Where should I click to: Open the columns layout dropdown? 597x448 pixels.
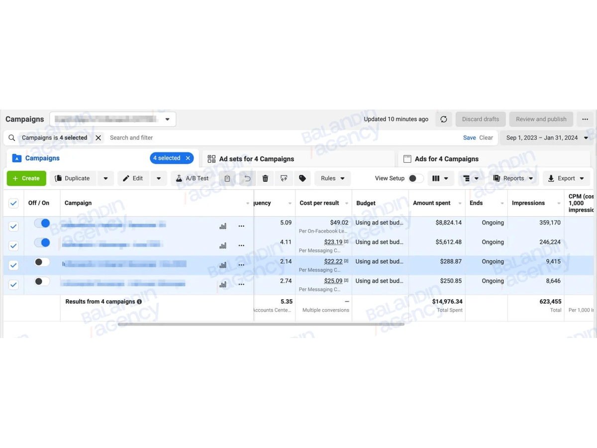coord(440,178)
